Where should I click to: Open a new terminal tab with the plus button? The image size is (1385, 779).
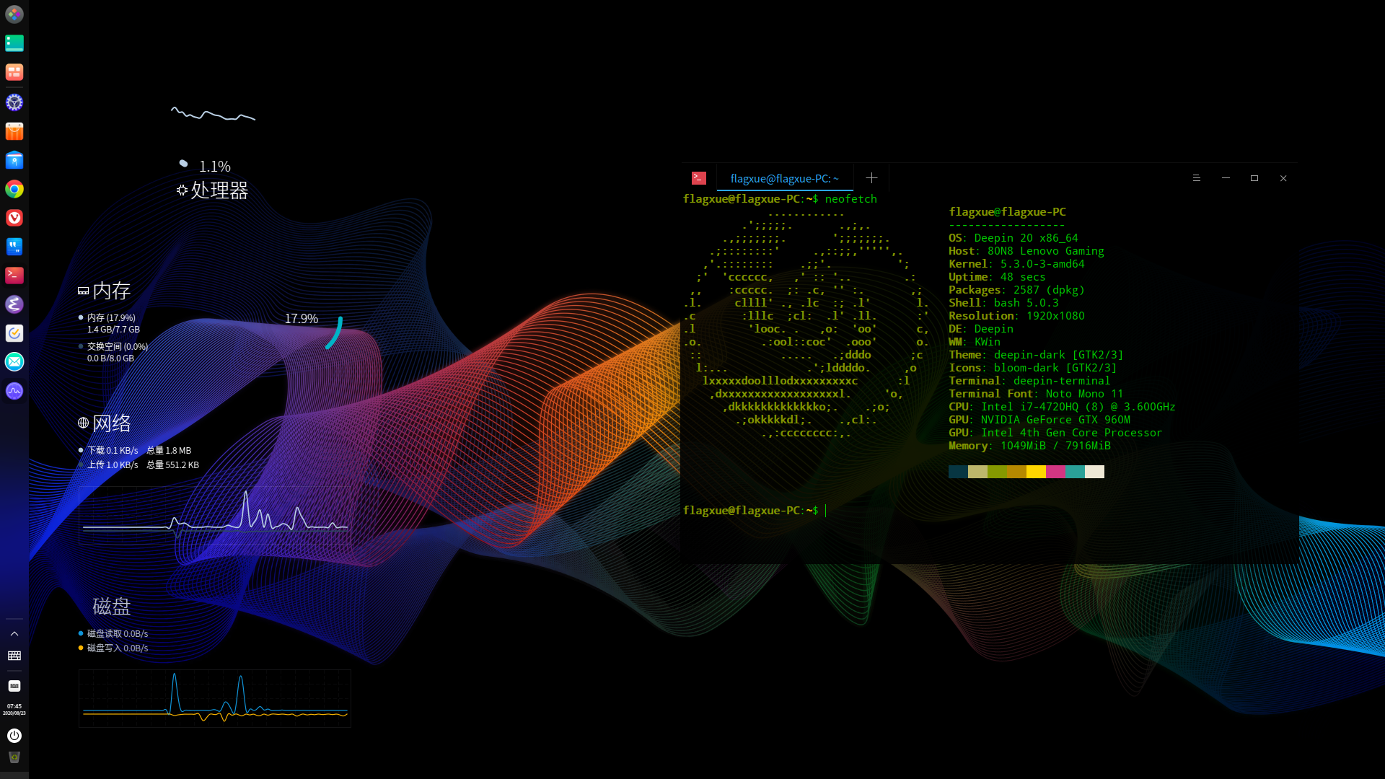pyautogui.click(x=871, y=178)
